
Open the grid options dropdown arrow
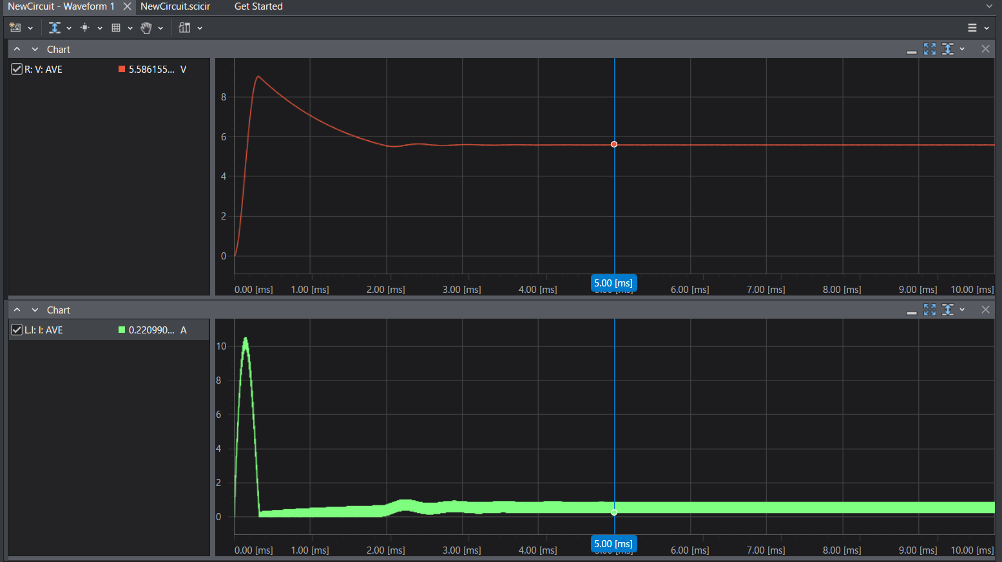click(x=130, y=28)
